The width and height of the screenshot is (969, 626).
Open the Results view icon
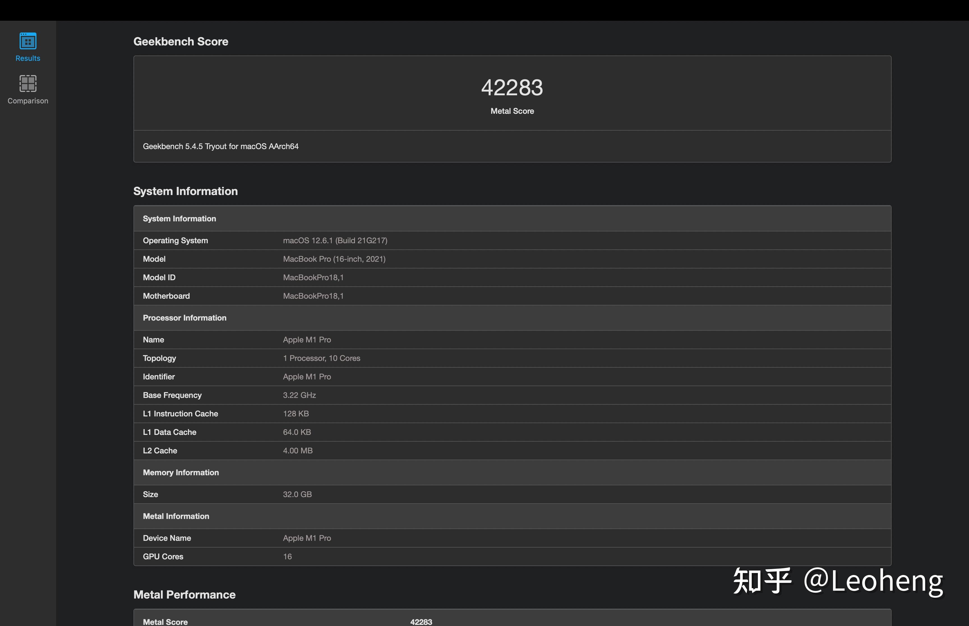pyautogui.click(x=28, y=41)
